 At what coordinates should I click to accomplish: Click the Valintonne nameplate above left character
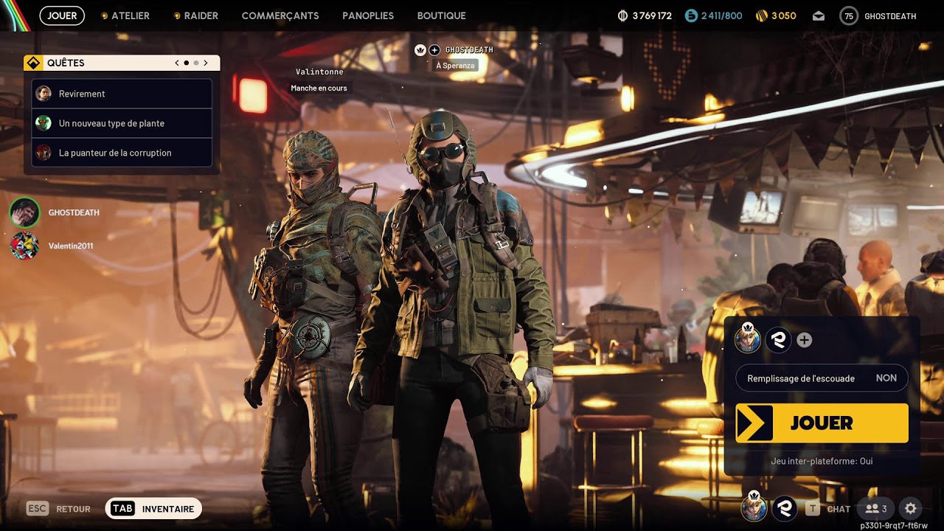pyautogui.click(x=319, y=72)
